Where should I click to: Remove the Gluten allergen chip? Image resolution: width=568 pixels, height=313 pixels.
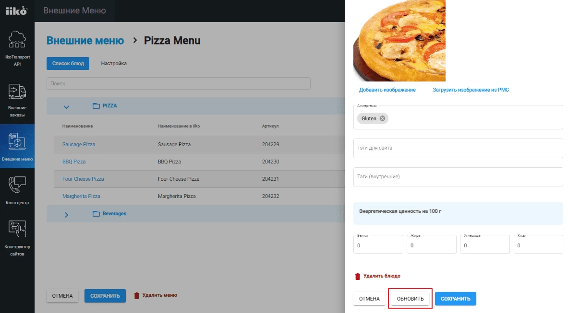point(382,118)
